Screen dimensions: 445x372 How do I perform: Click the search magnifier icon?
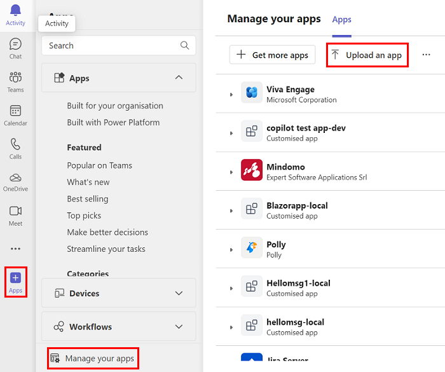click(x=185, y=45)
